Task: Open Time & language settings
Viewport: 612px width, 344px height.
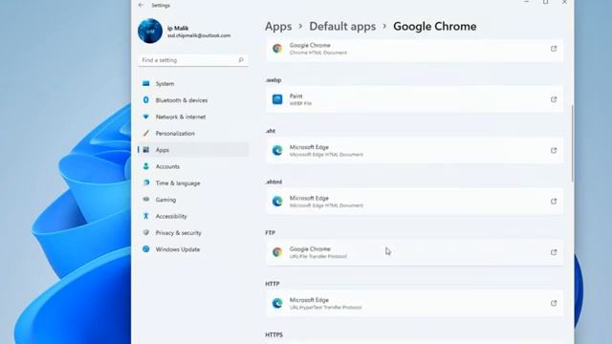Action: tap(193, 183)
